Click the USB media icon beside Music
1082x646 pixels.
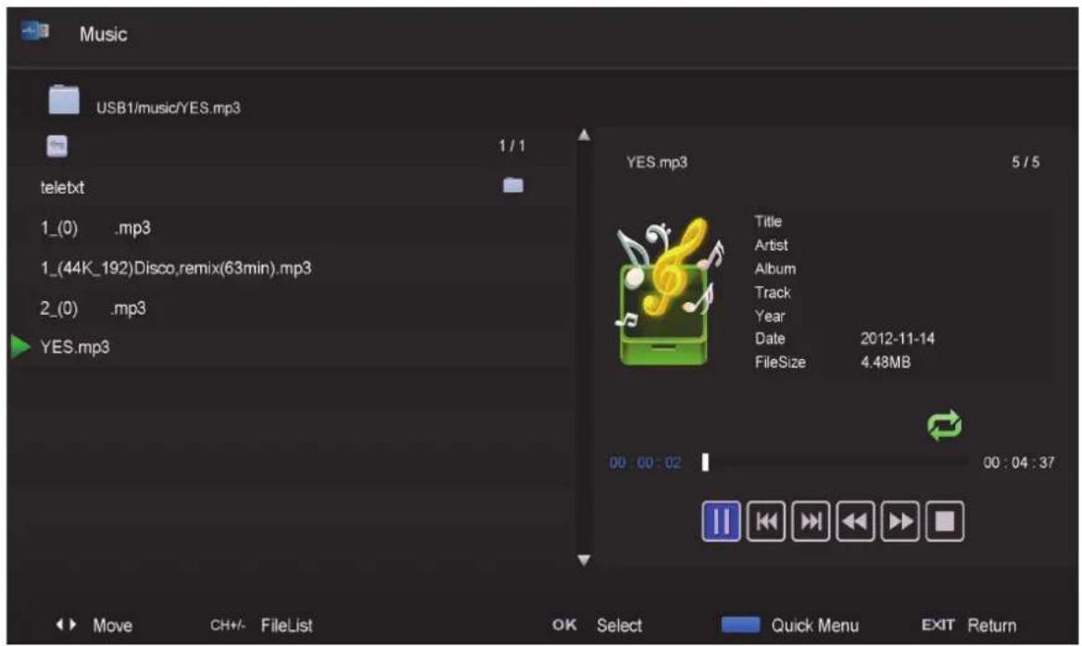[34, 31]
